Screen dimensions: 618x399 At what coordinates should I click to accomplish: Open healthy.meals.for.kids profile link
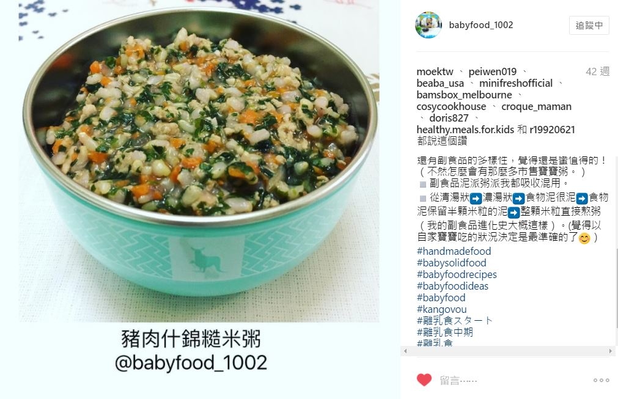tap(465, 130)
